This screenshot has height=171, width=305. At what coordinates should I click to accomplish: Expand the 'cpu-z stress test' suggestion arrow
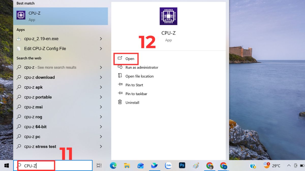(x=101, y=146)
